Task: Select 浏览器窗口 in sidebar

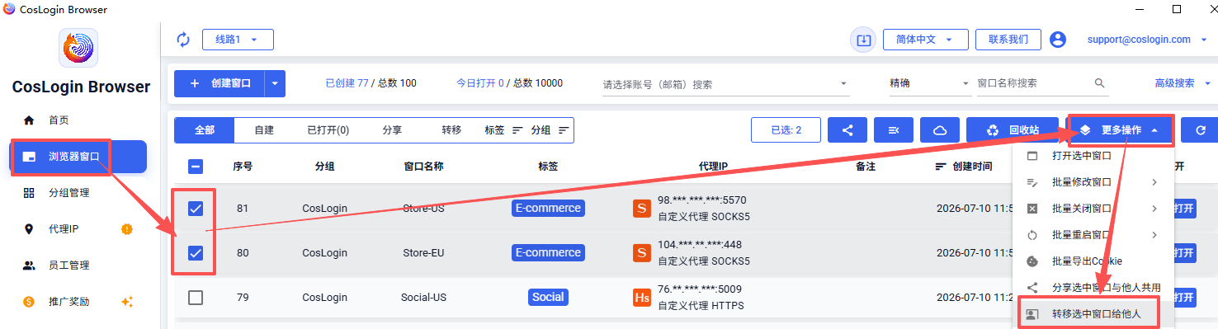Action: click(x=78, y=157)
